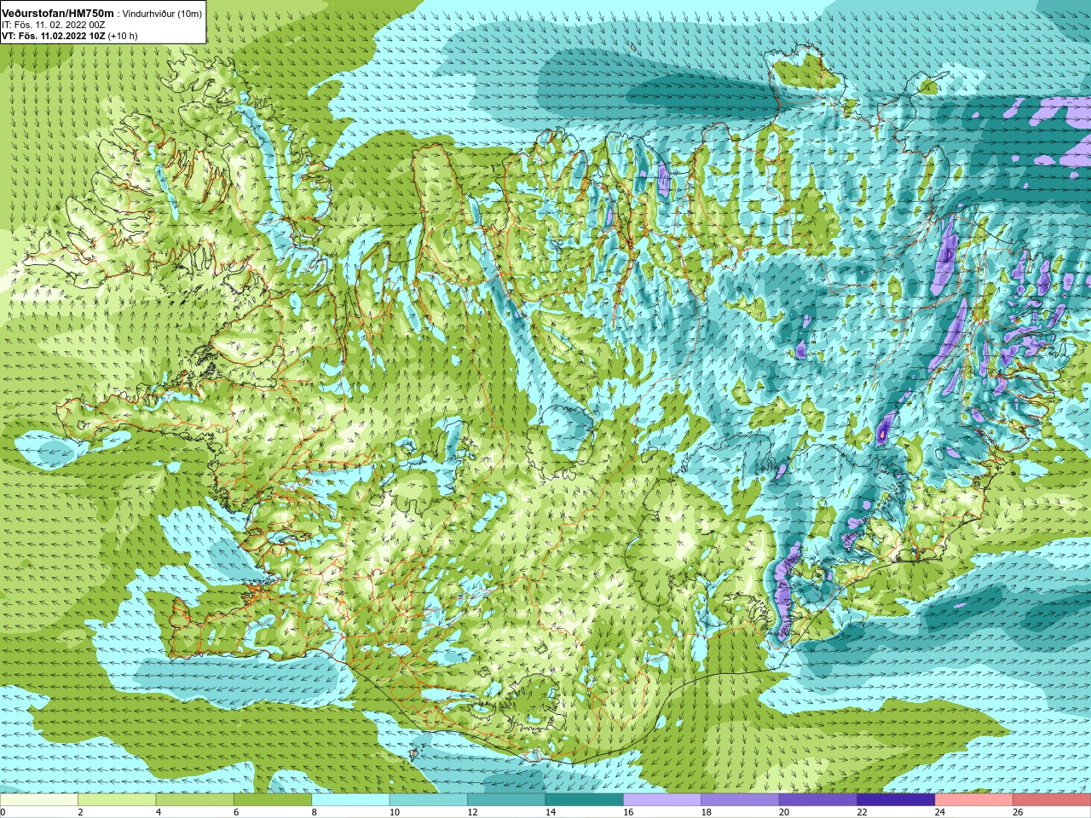Select the 6–8 olive green legend swatch

[273, 800]
